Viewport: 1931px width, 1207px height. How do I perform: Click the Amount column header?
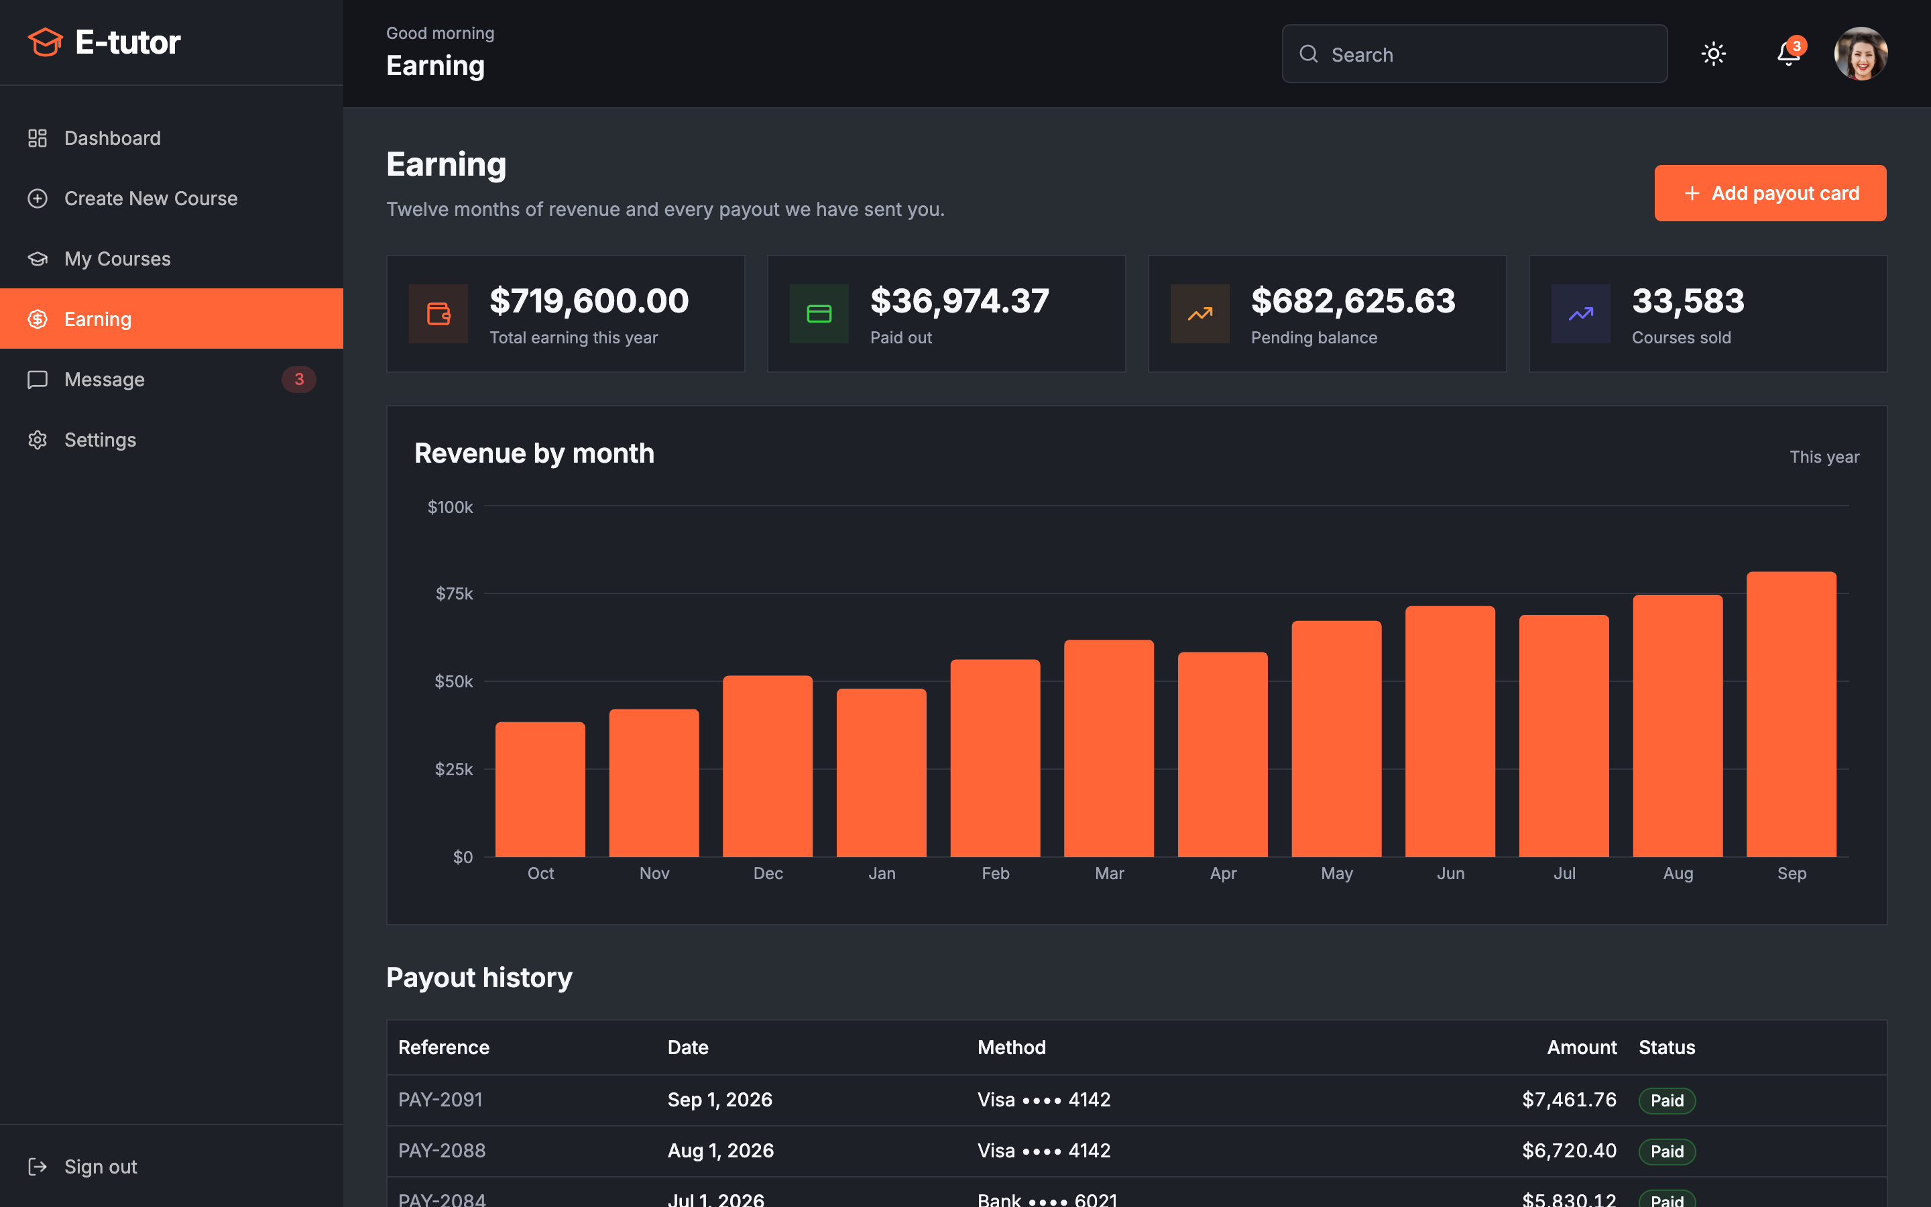(1582, 1047)
